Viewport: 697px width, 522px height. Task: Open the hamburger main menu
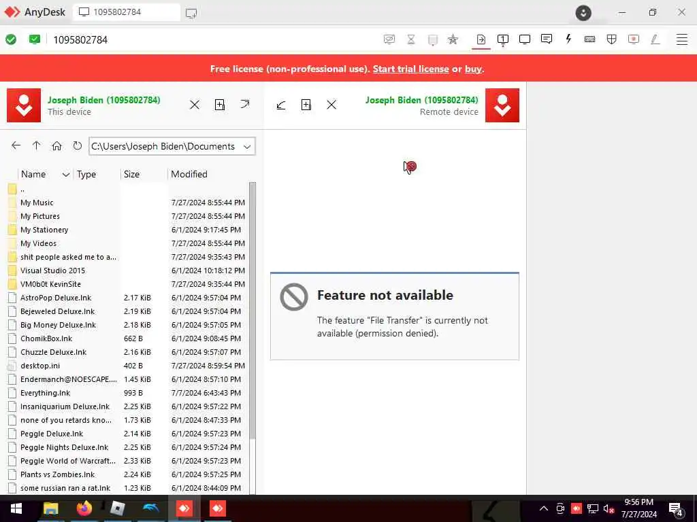(682, 39)
